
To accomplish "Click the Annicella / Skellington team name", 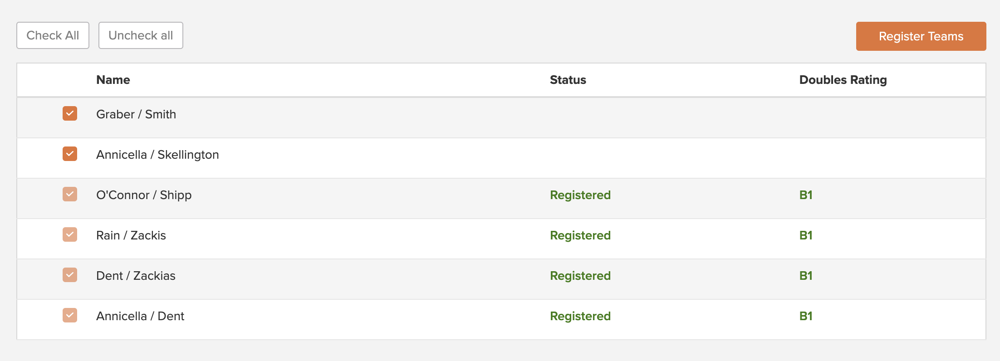I will [157, 155].
